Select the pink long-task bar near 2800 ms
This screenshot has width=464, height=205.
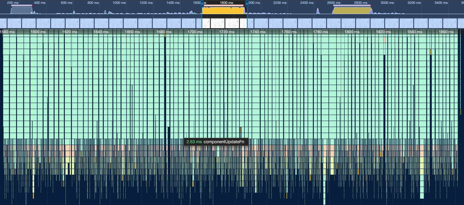click(x=352, y=6)
